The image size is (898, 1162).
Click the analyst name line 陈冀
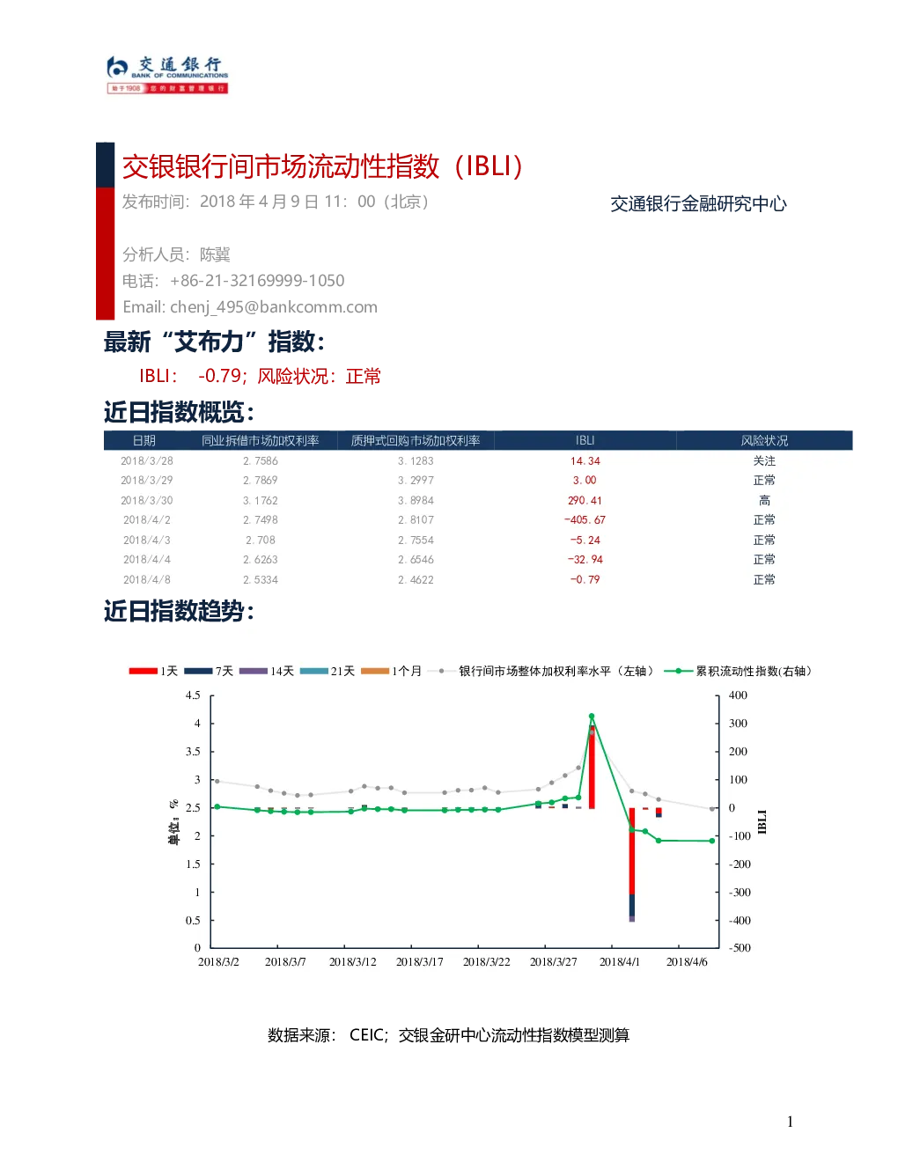(x=176, y=254)
